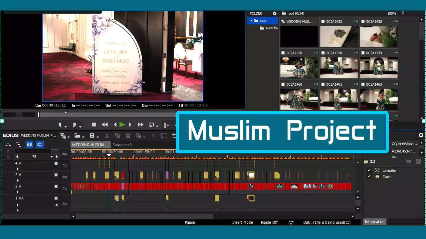Expand track 1 VA video

coord(18,205)
